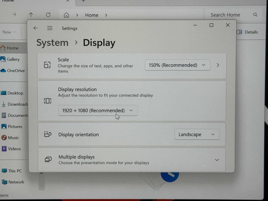Click the Display breadcrumb heading
268x201 pixels.
click(x=99, y=43)
